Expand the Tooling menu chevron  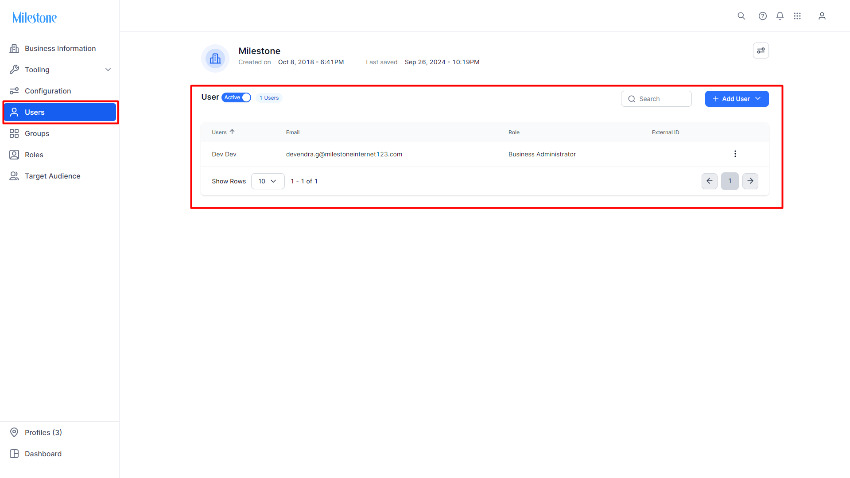[108, 70]
